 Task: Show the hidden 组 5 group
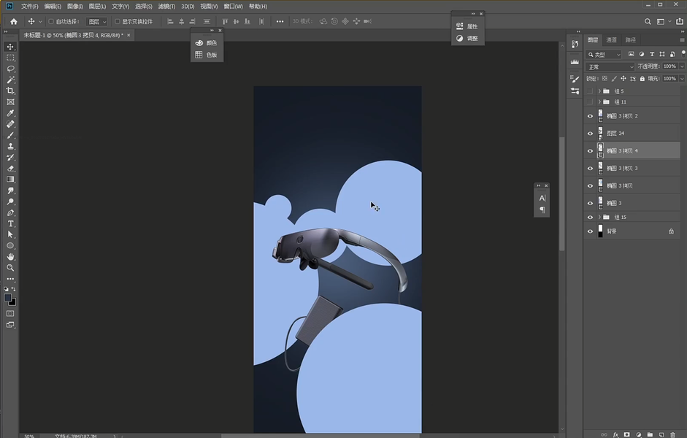pos(590,91)
